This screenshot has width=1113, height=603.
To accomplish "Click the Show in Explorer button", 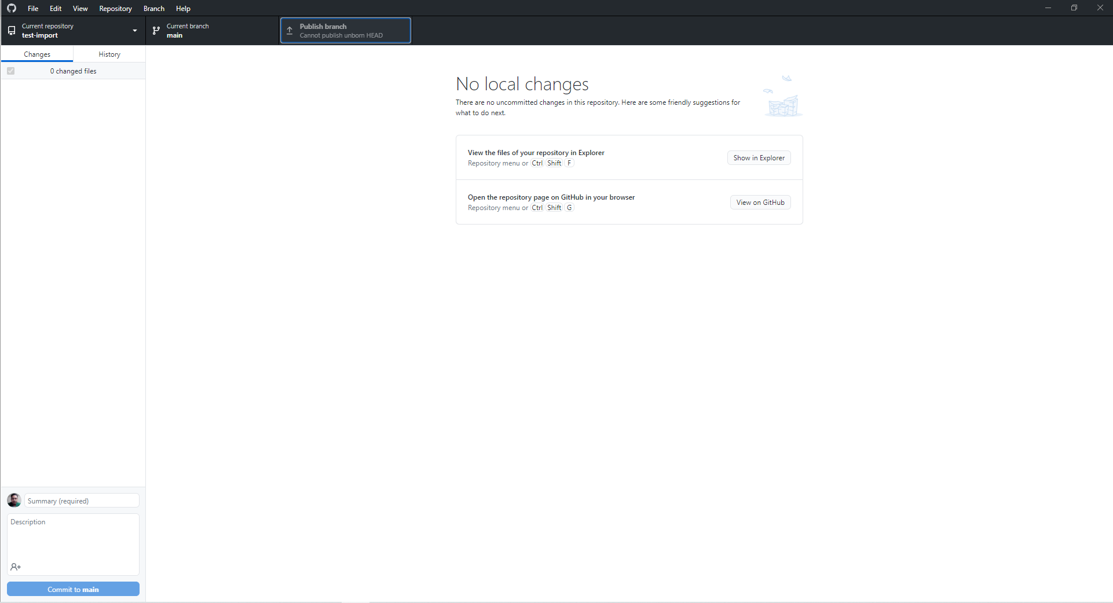I will [758, 157].
